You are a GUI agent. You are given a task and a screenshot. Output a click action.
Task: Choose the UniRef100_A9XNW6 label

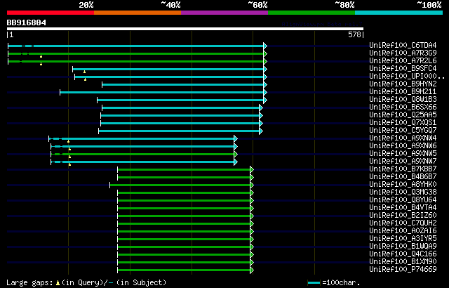(403, 145)
